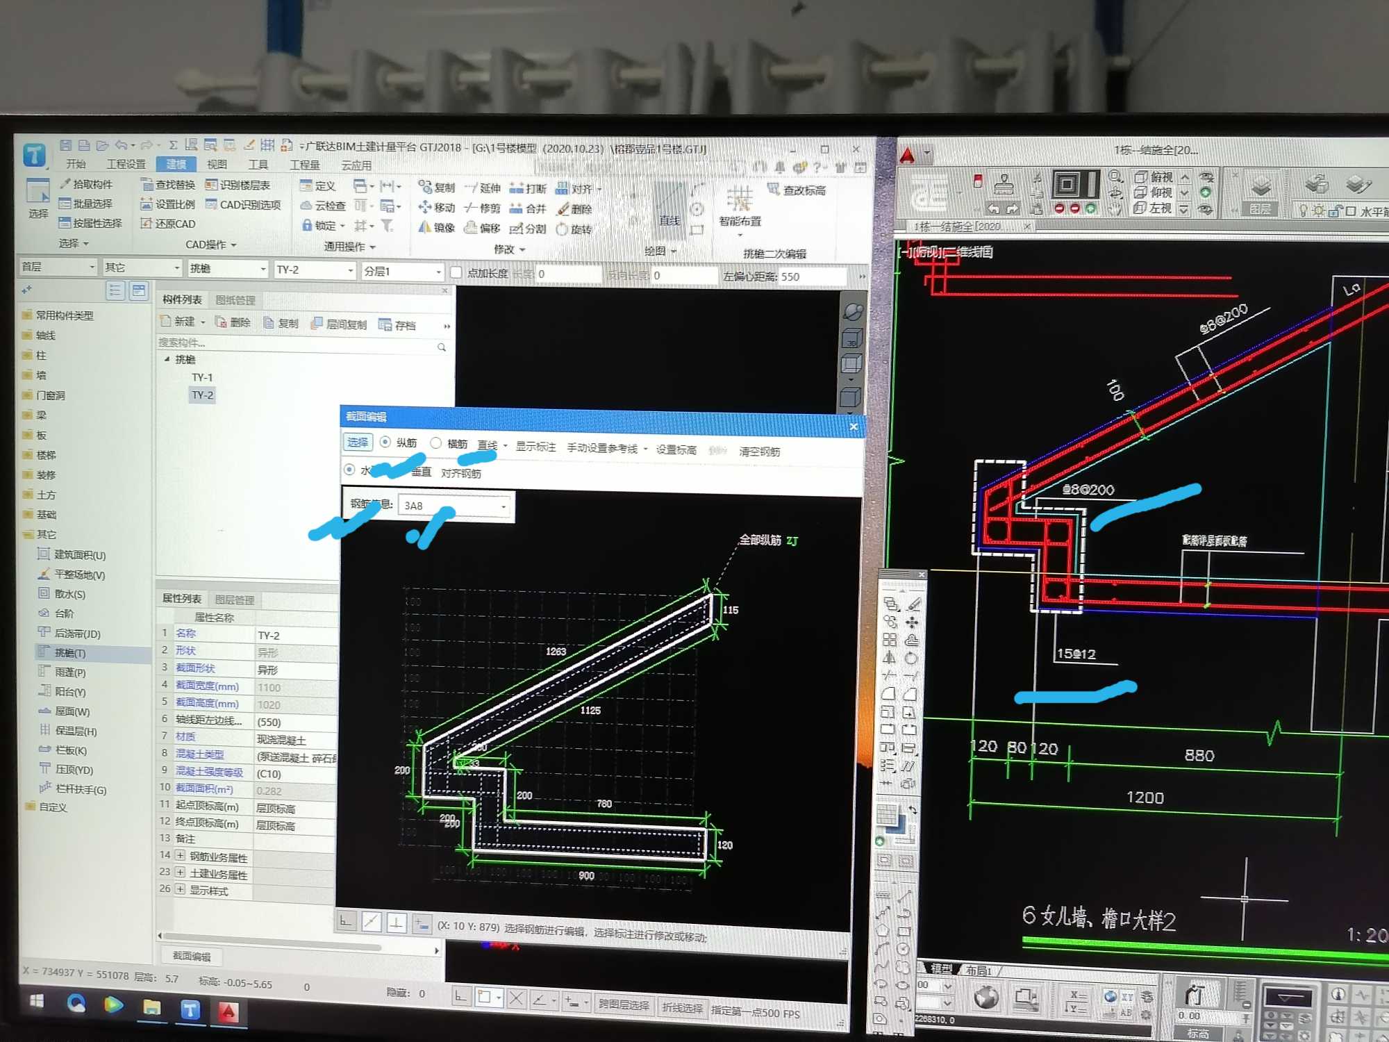Select 雨蓬(P) in the navigation tree

(x=63, y=672)
